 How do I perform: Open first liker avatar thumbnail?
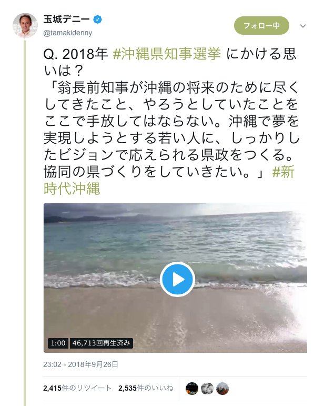[192, 389]
